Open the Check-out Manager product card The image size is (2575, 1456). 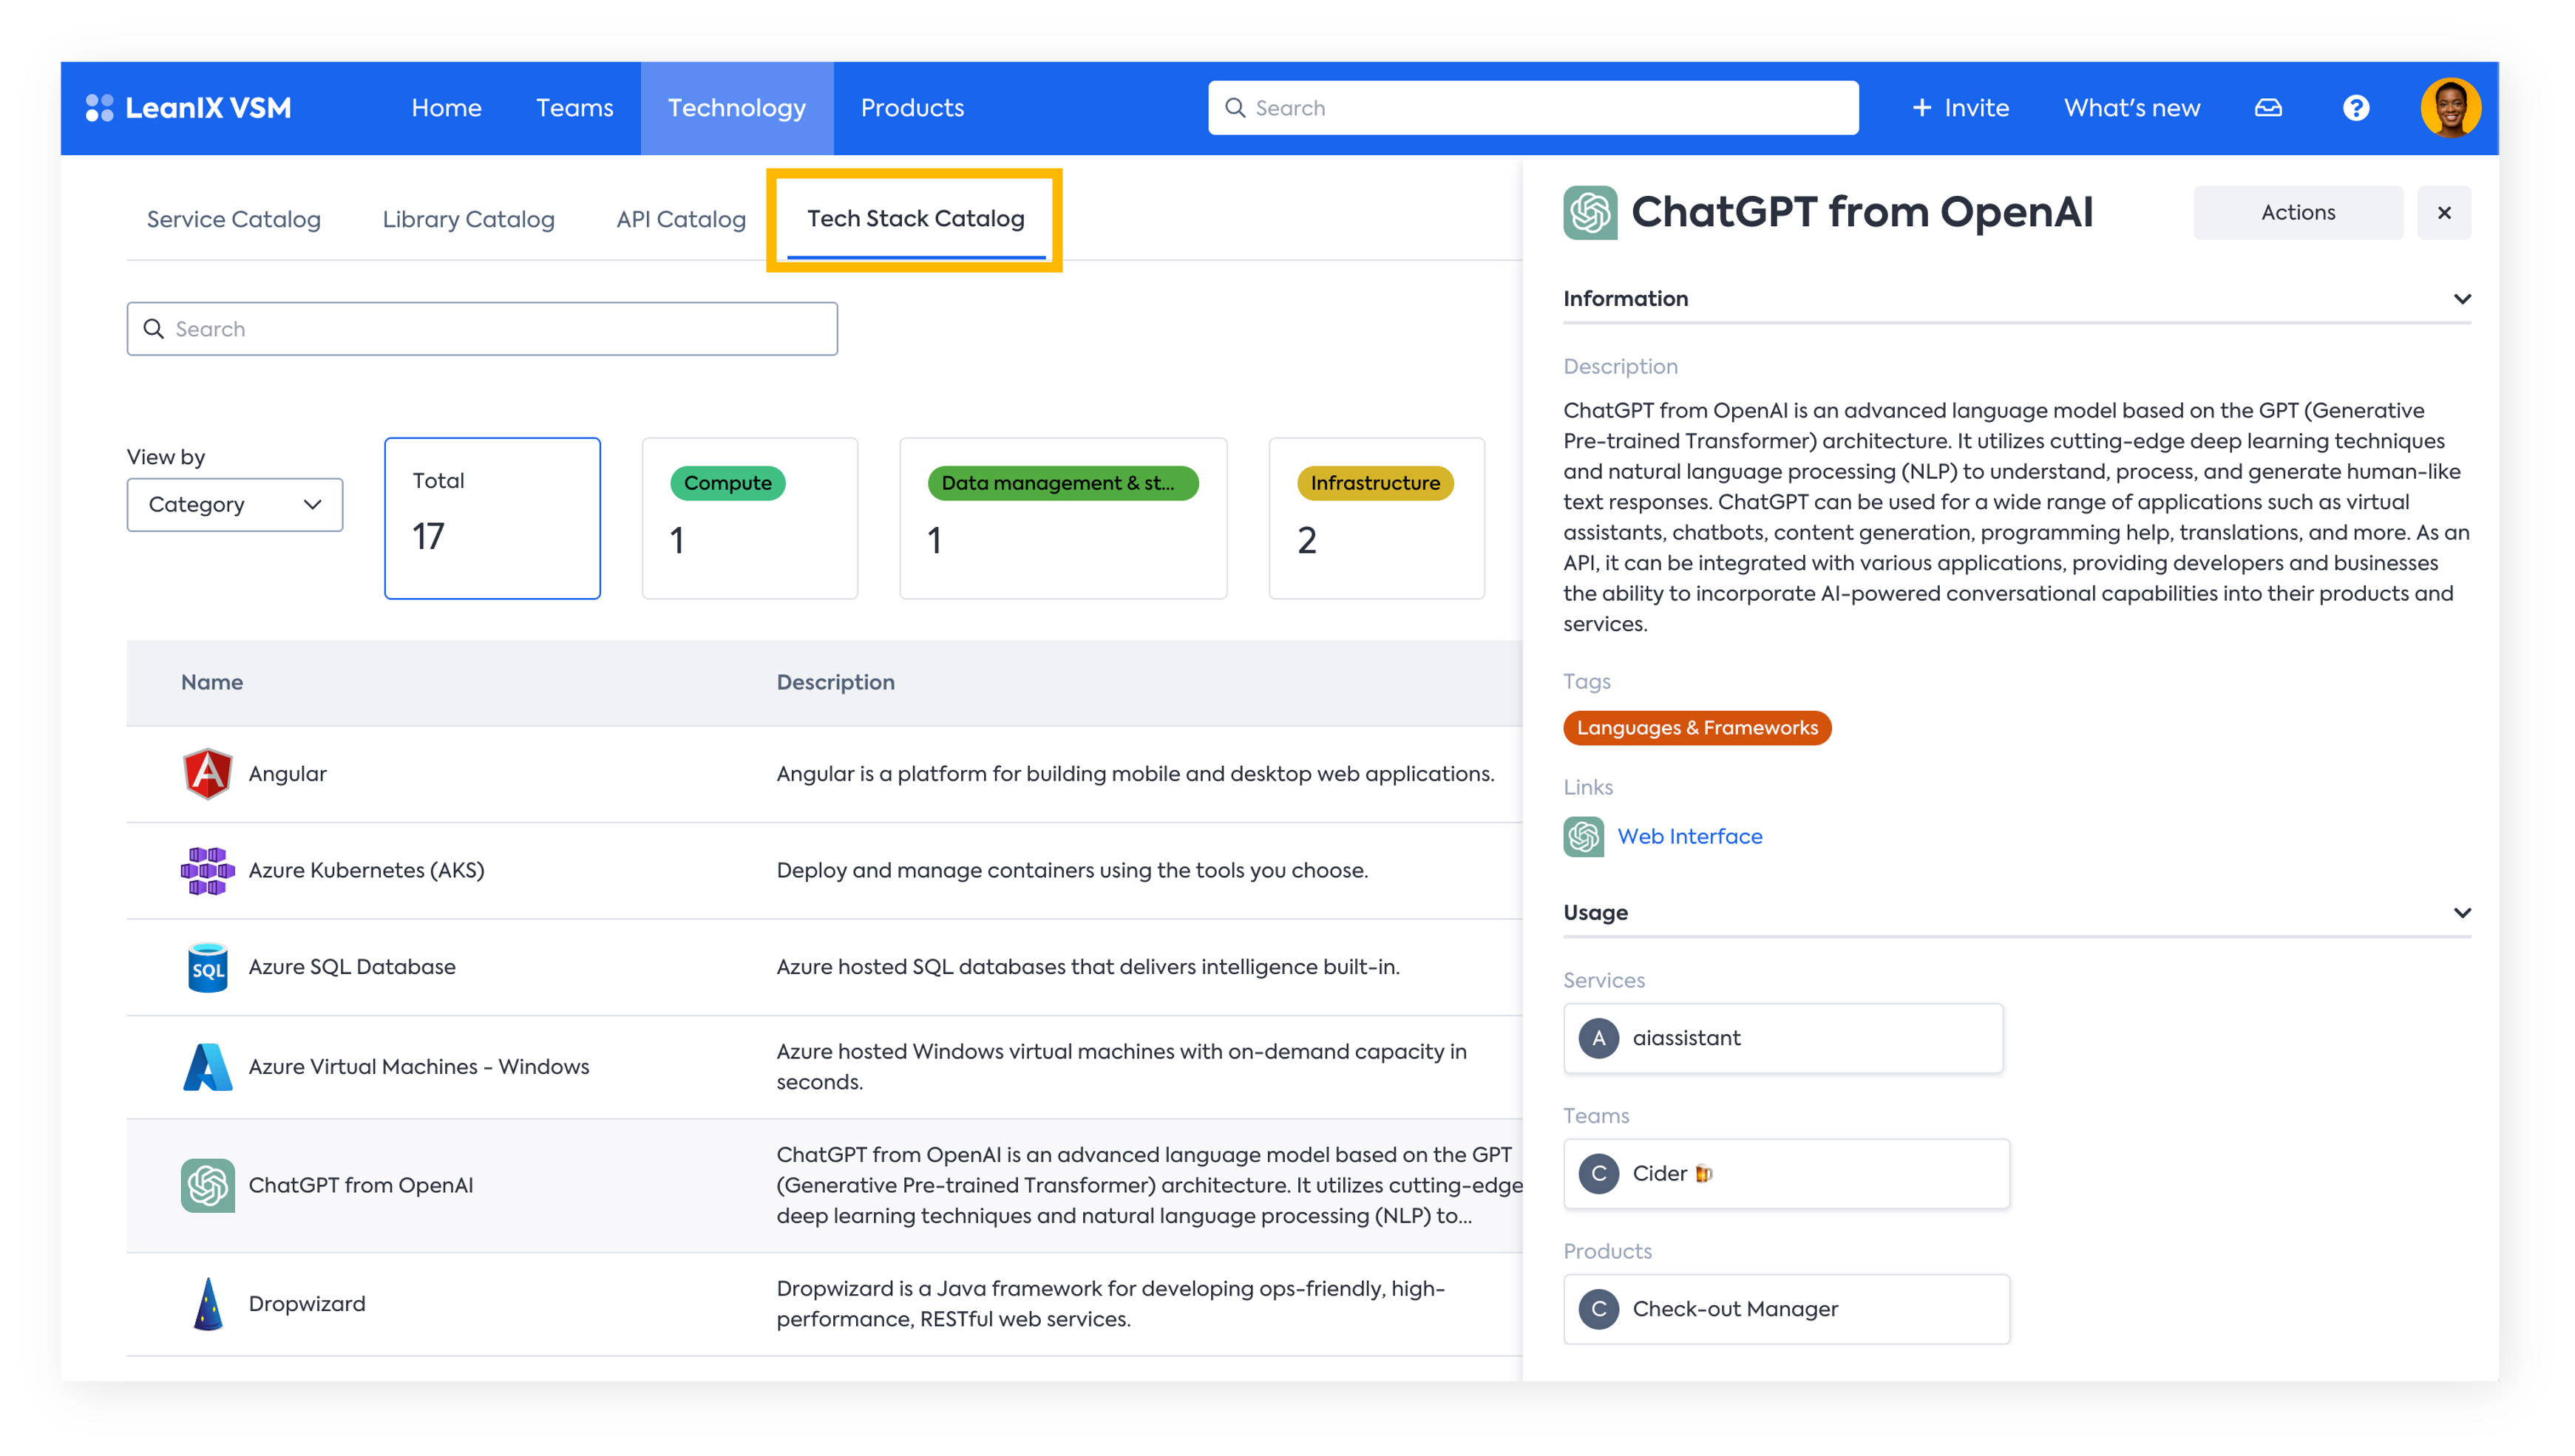[x=1786, y=1309]
